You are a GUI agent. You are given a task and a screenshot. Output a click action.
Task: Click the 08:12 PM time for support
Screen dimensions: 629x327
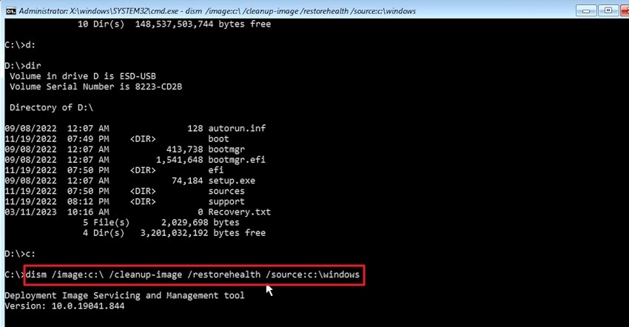click(88, 201)
